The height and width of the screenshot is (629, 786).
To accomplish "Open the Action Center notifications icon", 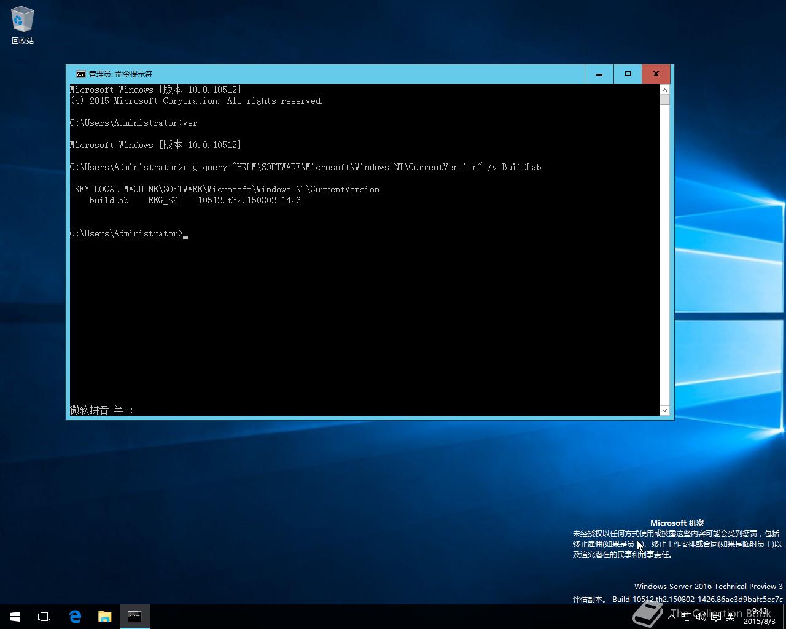I will (x=716, y=617).
